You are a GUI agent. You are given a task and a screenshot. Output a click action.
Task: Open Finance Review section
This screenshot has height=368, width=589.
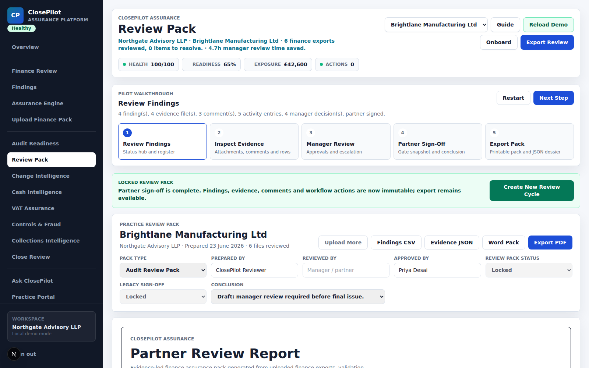point(52,71)
